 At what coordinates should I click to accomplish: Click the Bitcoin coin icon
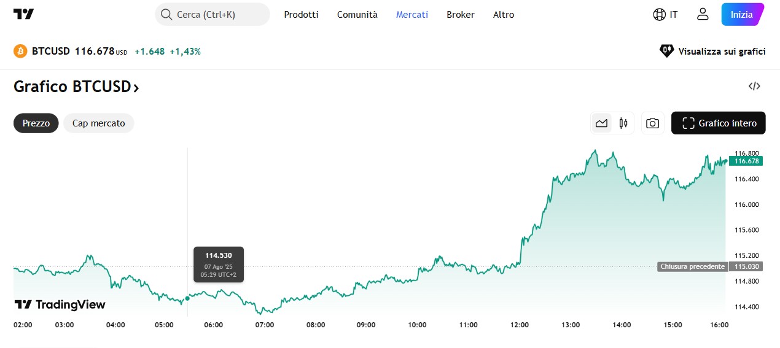(x=20, y=51)
